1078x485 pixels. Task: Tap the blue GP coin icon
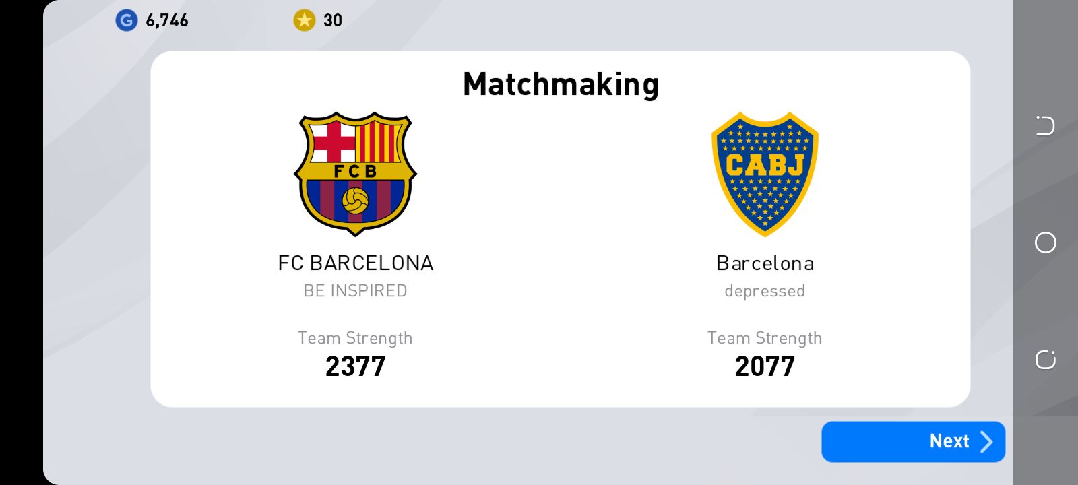(126, 20)
